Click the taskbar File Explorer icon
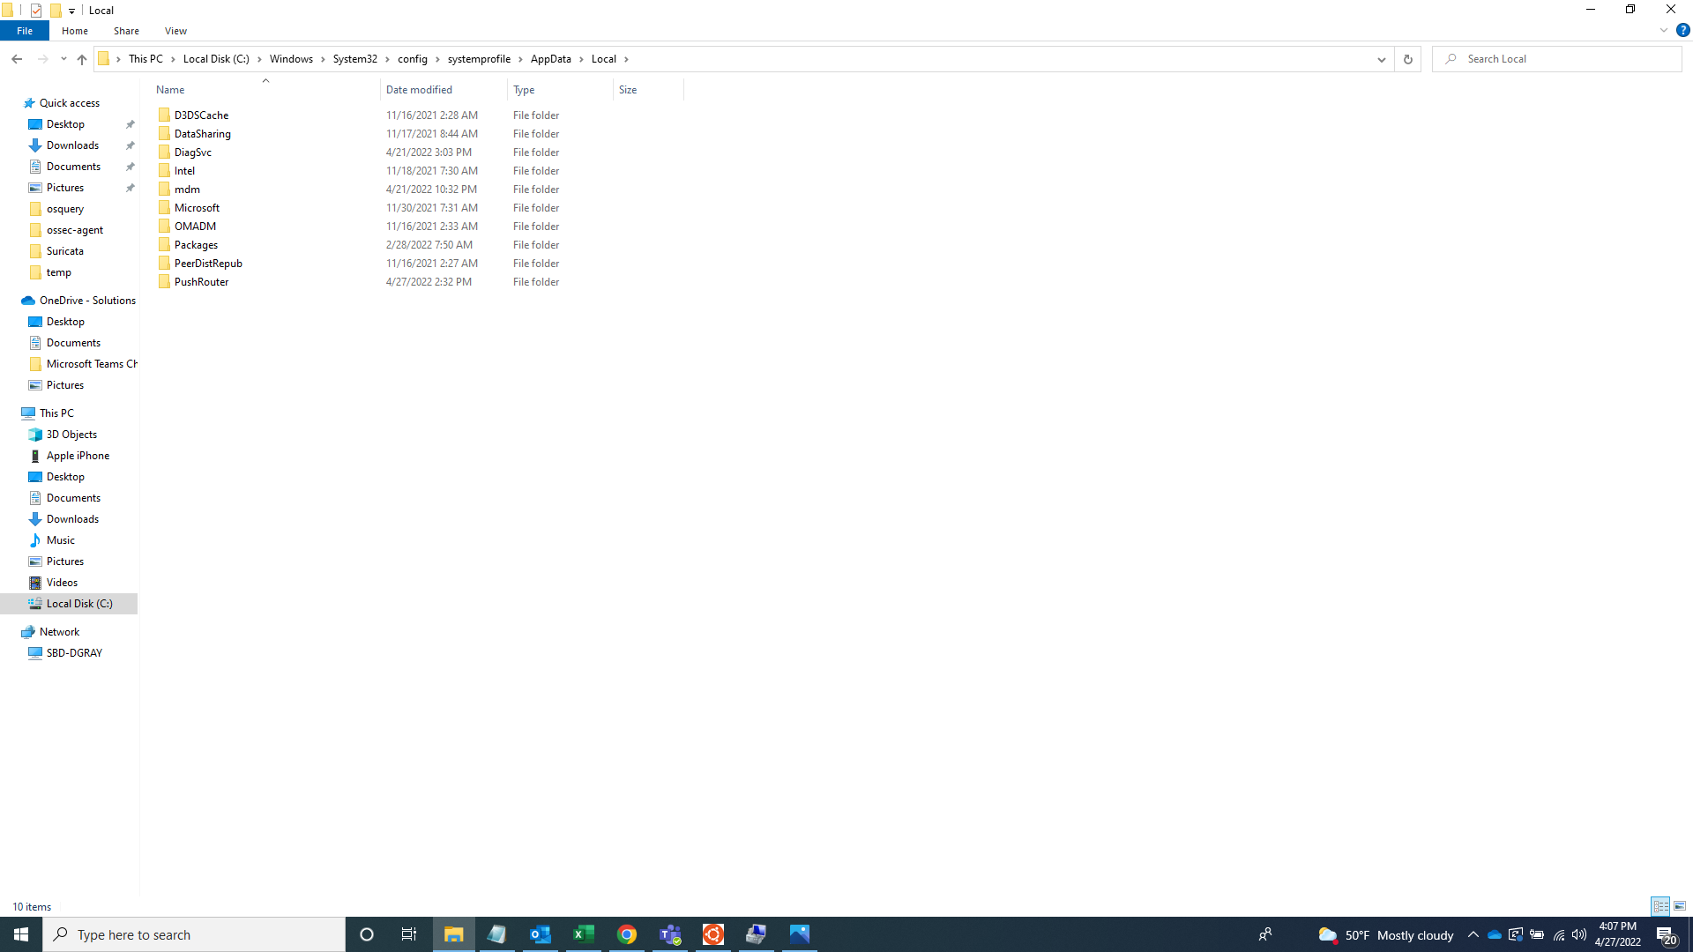 (453, 934)
